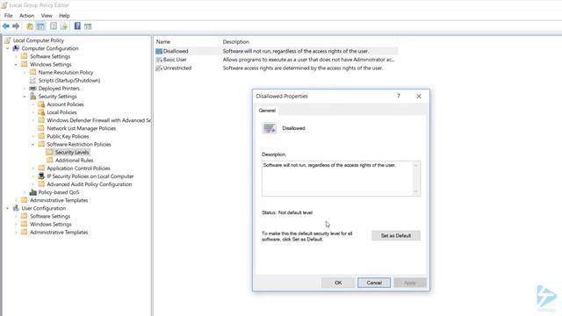Toggle Show/Hide Action Pane icon
562x316 pixels.
(x=88, y=26)
